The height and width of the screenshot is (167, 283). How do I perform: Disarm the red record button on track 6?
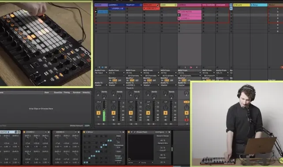[186, 120]
